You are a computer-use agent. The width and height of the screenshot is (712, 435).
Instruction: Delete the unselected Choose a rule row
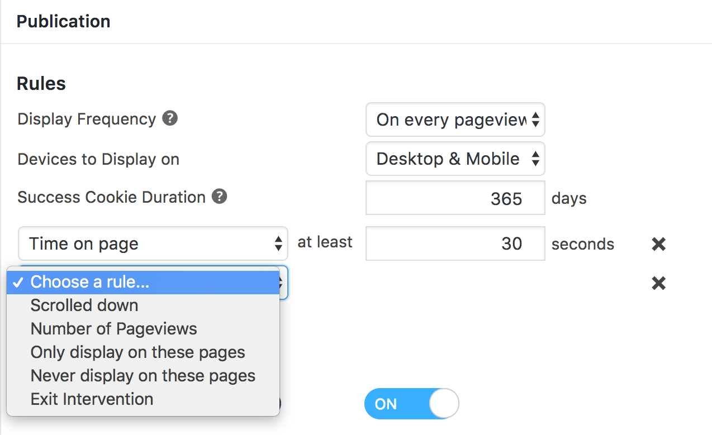tap(659, 283)
